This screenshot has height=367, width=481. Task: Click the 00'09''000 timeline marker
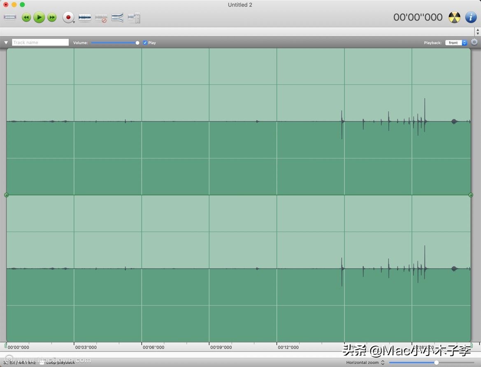click(221, 347)
